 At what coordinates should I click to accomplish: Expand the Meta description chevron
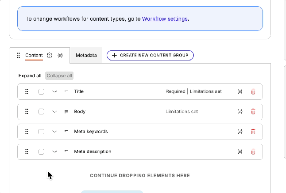pos(54,151)
